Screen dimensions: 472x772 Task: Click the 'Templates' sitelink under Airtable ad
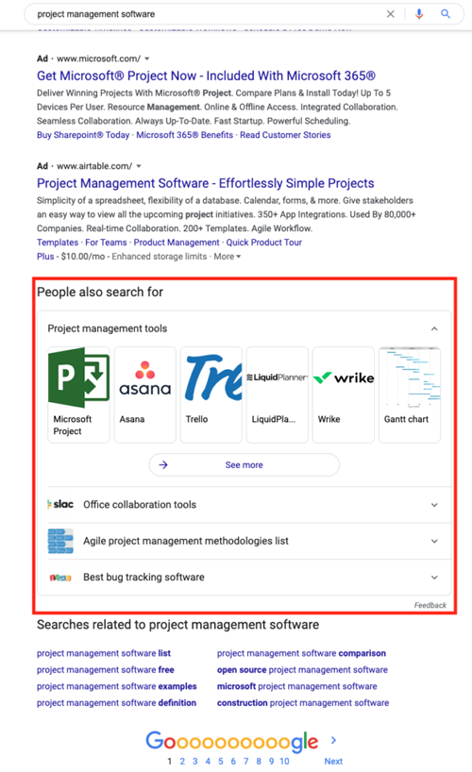pos(58,243)
